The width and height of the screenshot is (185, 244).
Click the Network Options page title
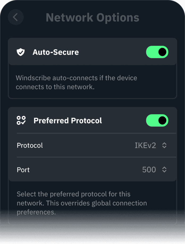click(93, 18)
